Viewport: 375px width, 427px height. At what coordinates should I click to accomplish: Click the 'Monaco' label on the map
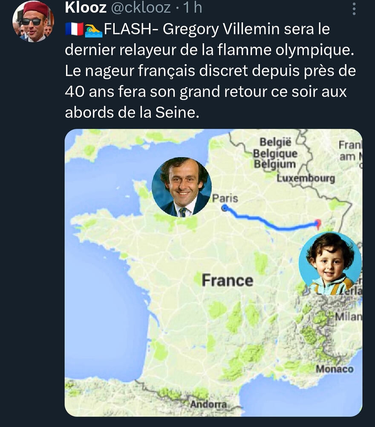334,369
